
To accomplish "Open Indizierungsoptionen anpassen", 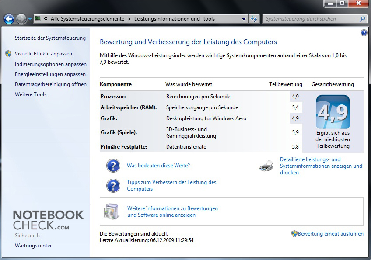I will point(51,64).
